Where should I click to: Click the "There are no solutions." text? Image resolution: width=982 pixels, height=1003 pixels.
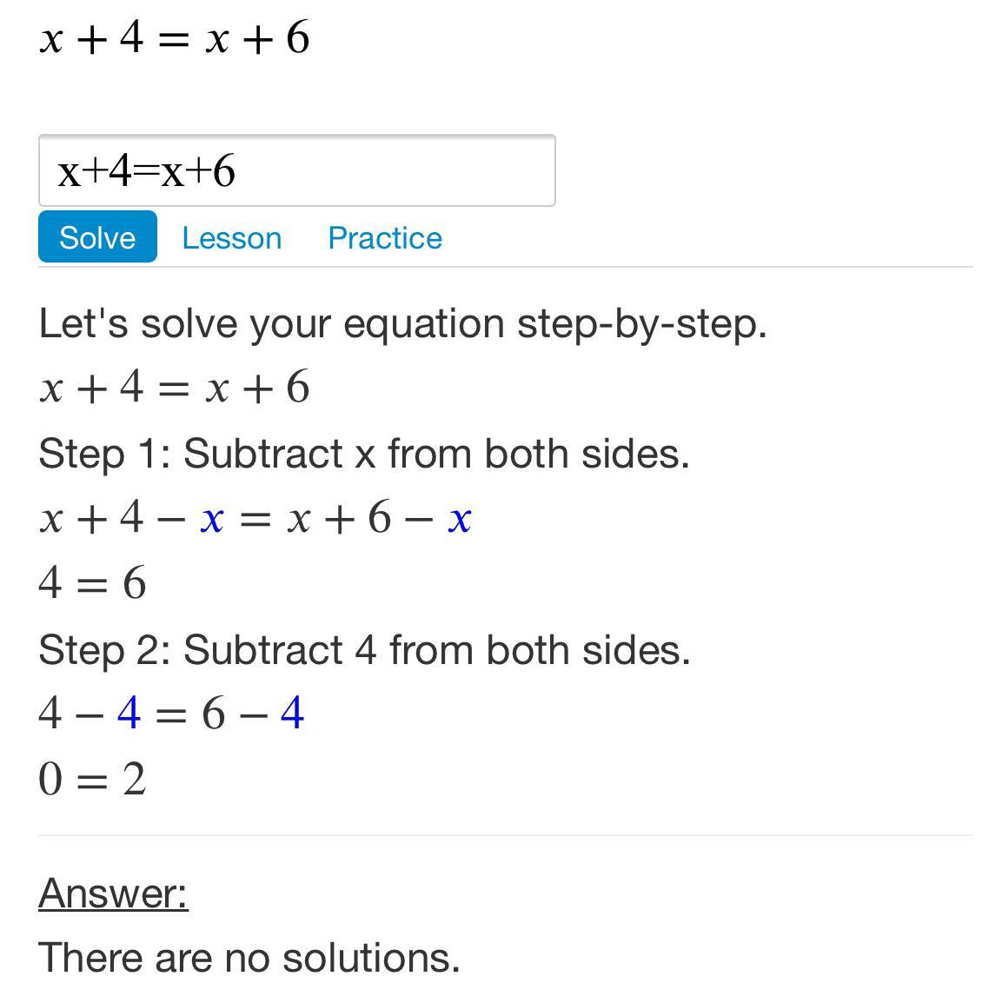click(249, 957)
